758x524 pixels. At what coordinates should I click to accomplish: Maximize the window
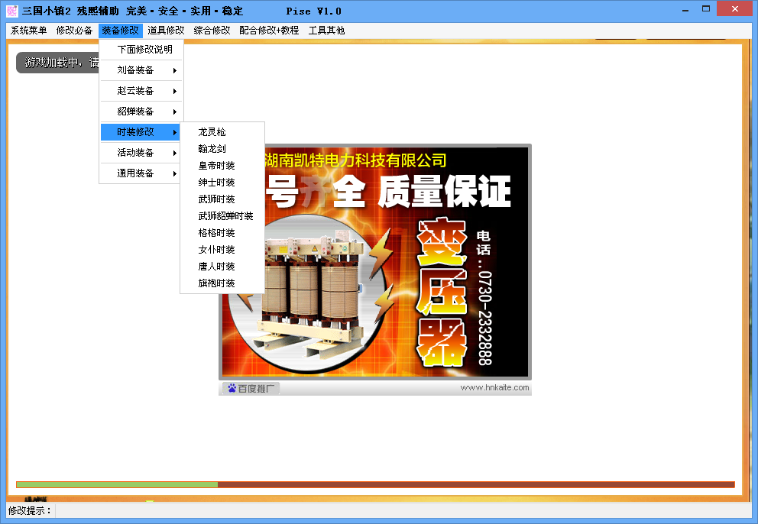pos(706,9)
